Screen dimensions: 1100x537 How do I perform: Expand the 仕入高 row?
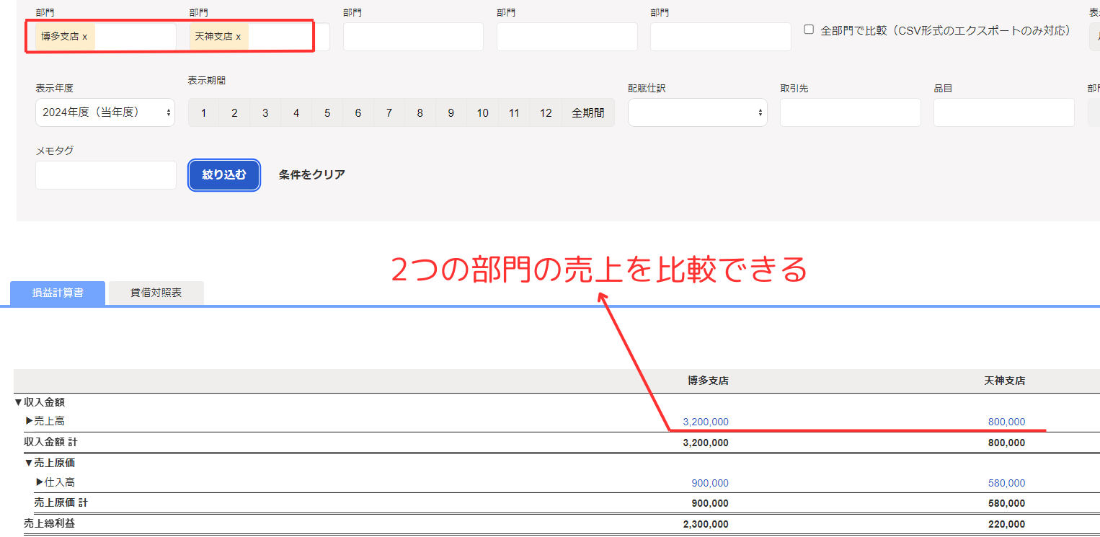click(x=40, y=482)
